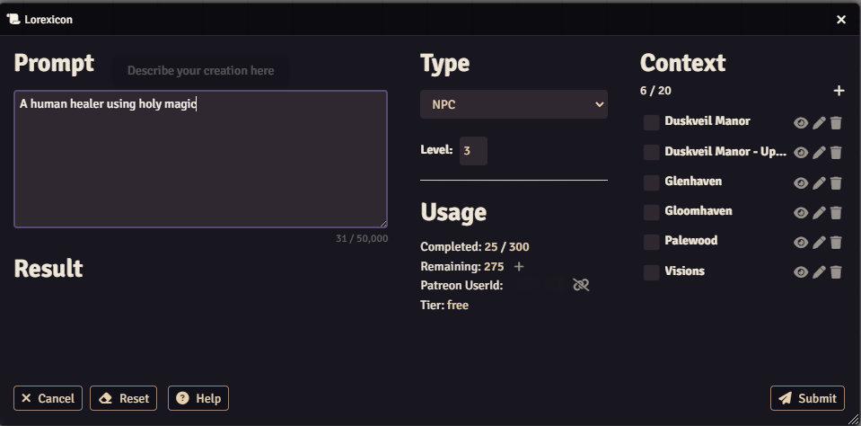Edit the Gloomhaven context with pencil icon
This screenshot has height=426, width=861.
tap(819, 213)
